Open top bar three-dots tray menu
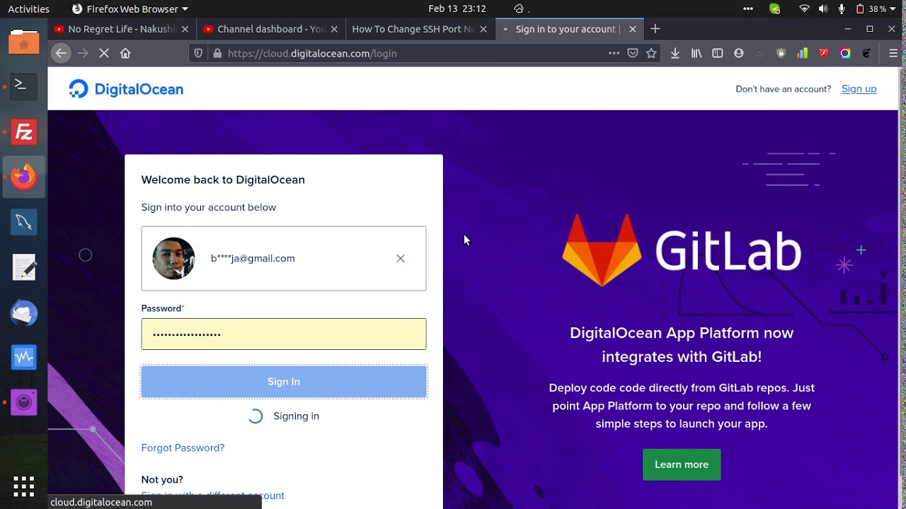 click(x=748, y=8)
